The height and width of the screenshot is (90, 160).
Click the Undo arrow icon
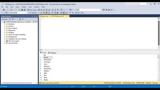pos(61,10)
